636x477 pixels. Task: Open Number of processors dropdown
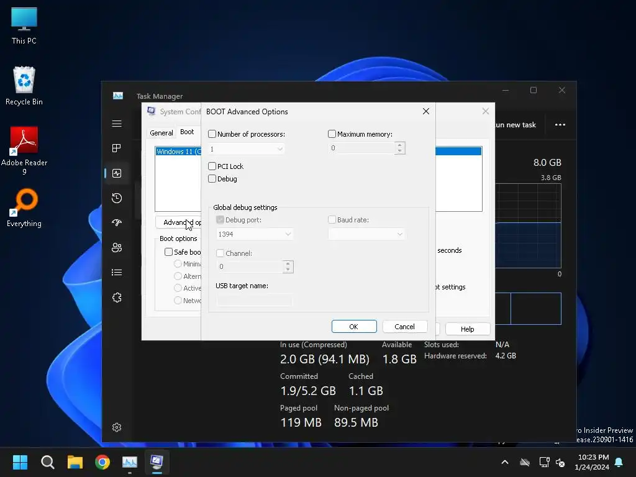click(246, 149)
